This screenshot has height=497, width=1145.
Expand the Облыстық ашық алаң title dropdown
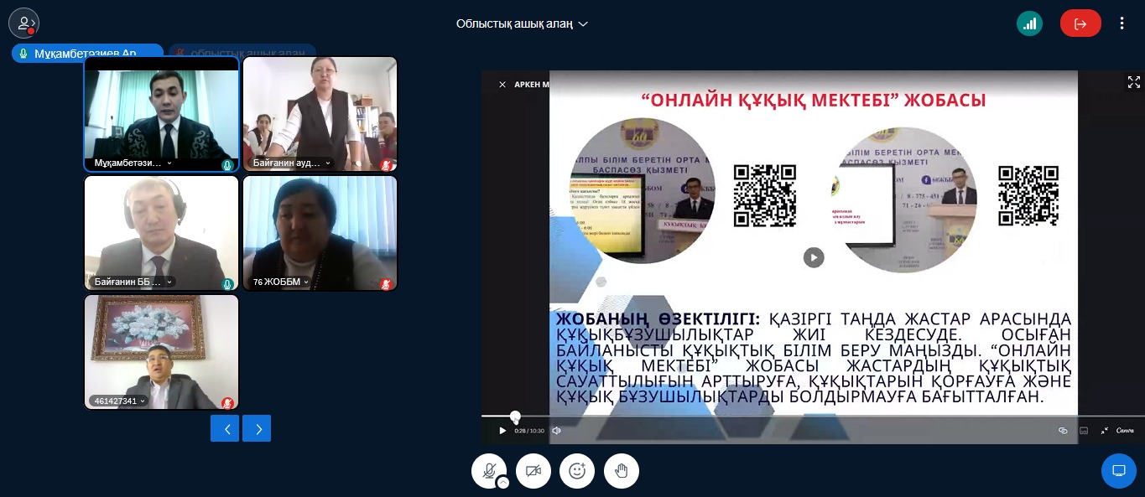click(x=522, y=23)
